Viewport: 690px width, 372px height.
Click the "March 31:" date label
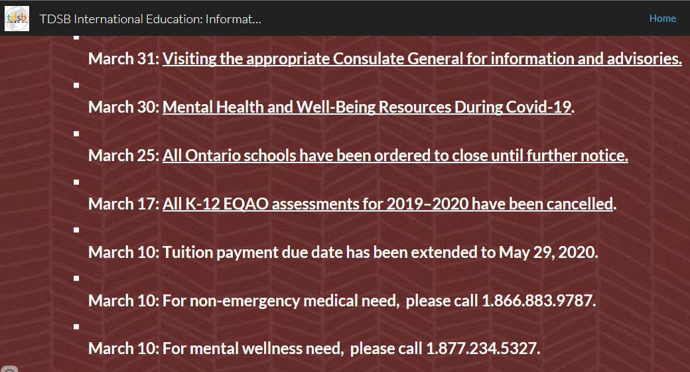[x=123, y=59]
